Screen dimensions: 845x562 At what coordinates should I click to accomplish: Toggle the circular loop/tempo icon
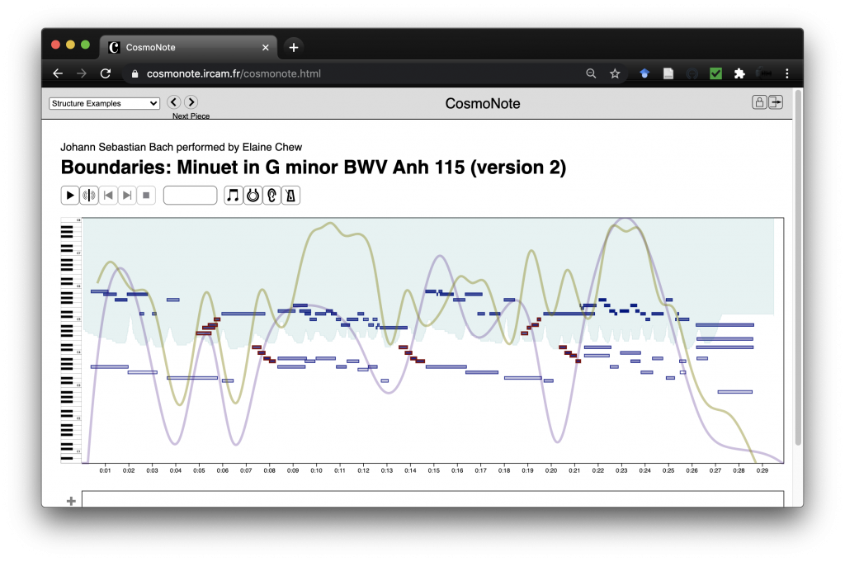point(253,195)
